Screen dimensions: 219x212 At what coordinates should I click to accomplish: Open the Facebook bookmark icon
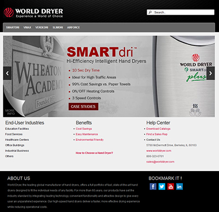(153, 186)
